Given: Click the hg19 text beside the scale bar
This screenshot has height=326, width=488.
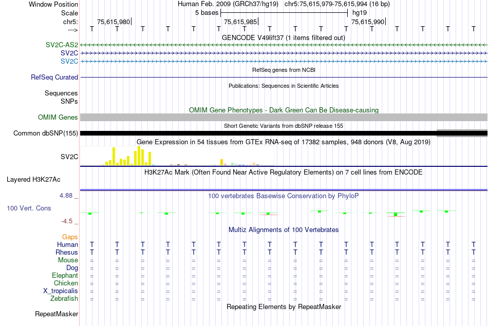Looking at the screenshot, I should coord(360,13).
